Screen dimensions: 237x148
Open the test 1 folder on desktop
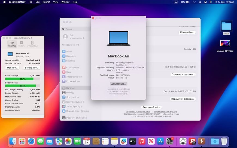pyautogui.click(x=226, y=27)
